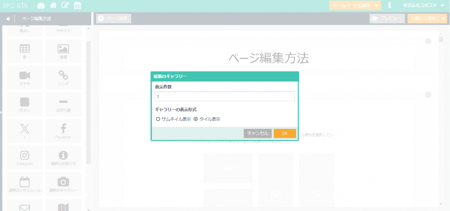
Task: Select the 最新のギャラリー camera widget
Action: pos(63,183)
